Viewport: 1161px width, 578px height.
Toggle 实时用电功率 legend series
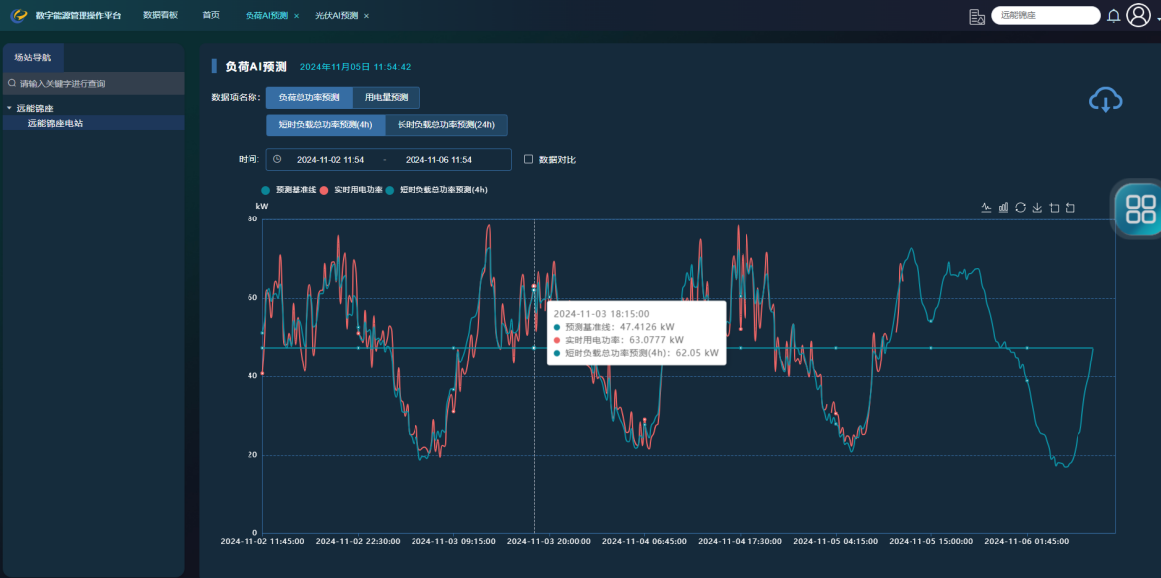pyautogui.click(x=324, y=189)
